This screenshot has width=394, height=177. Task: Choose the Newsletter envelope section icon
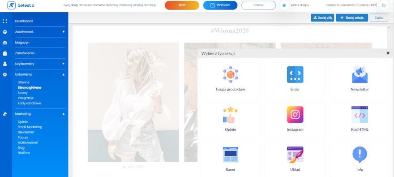pyautogui.click(x=360, y=74)
